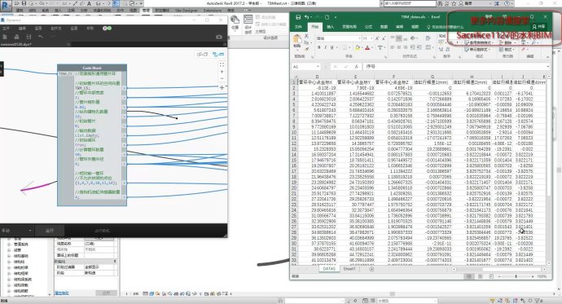Open the Excel Insert ribbon tab
The height and width of the screenshot is (304, 562).
[x=330, y=27]
